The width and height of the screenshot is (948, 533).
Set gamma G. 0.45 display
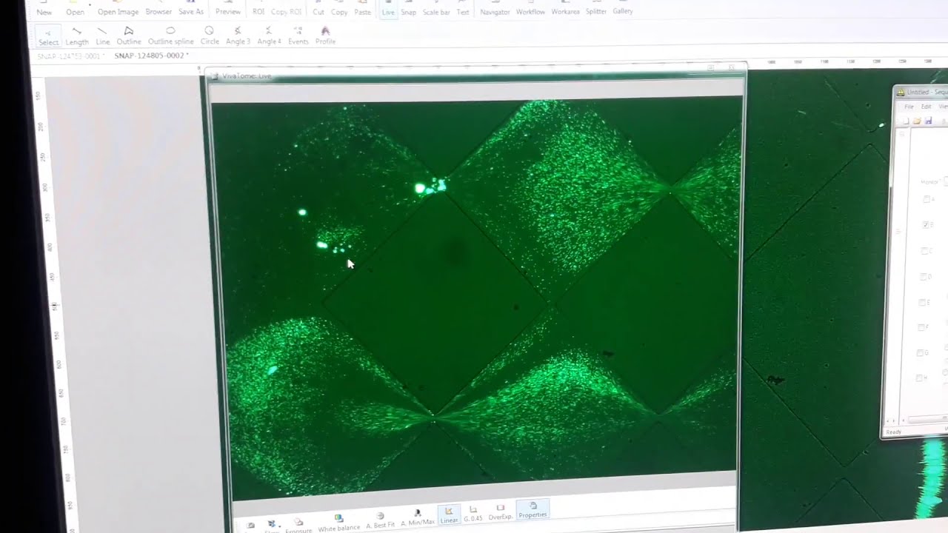coord(473,513)
